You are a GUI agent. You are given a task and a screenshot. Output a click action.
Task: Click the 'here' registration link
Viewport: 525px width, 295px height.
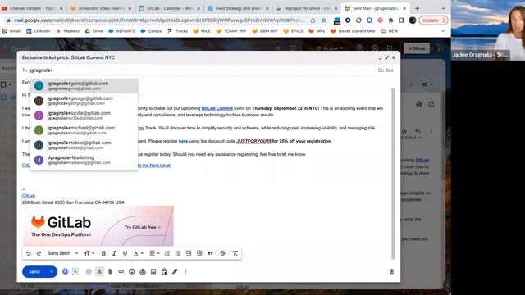(183, 141)
